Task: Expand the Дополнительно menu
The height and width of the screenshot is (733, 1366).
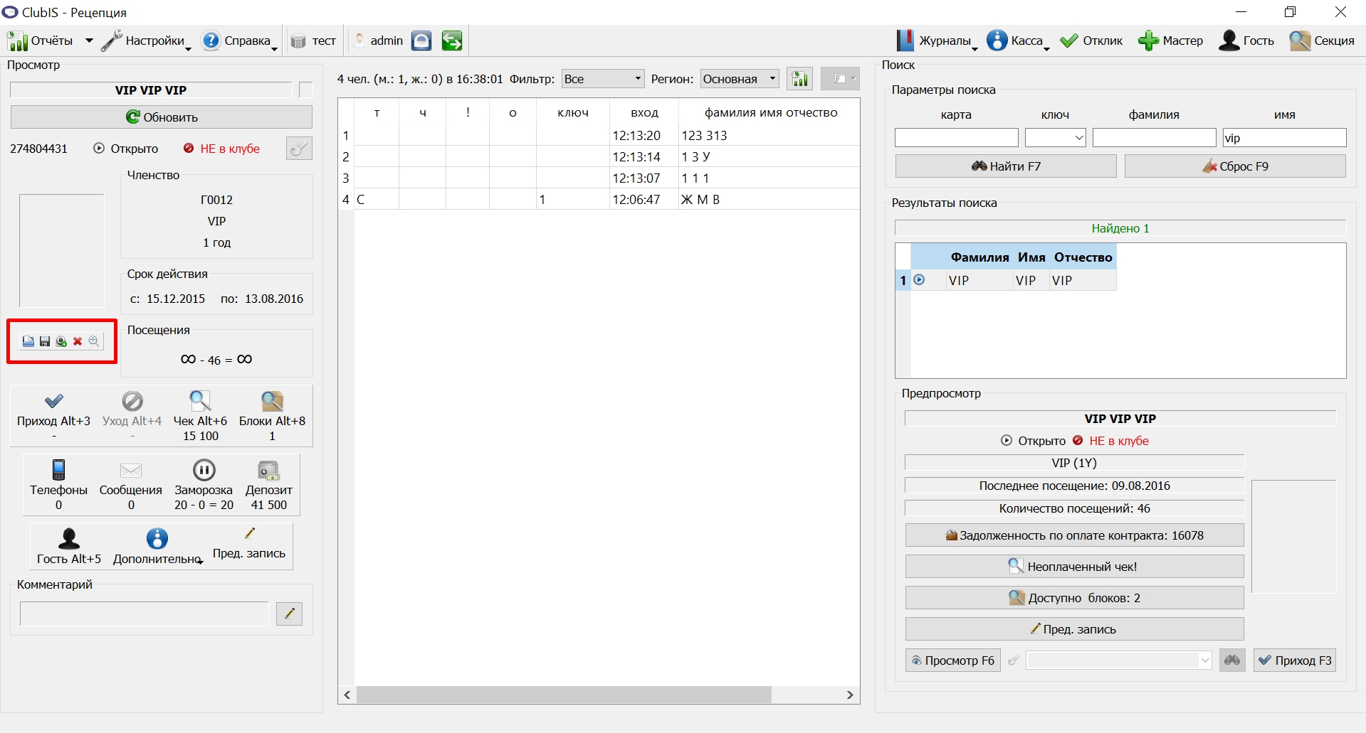Action: tap(157, 547)
